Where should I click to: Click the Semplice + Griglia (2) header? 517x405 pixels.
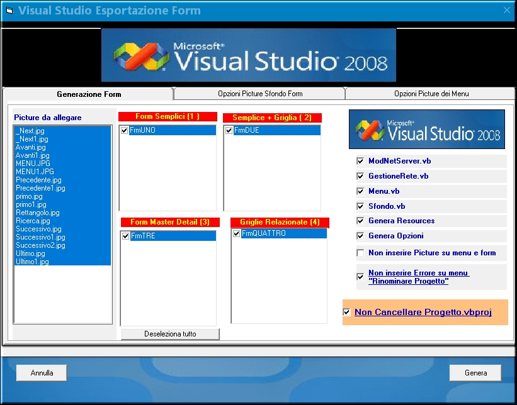[x=272, y=118]
